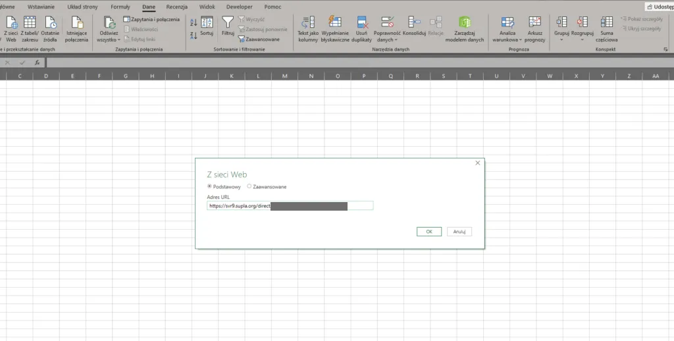Select column F header

99,76
